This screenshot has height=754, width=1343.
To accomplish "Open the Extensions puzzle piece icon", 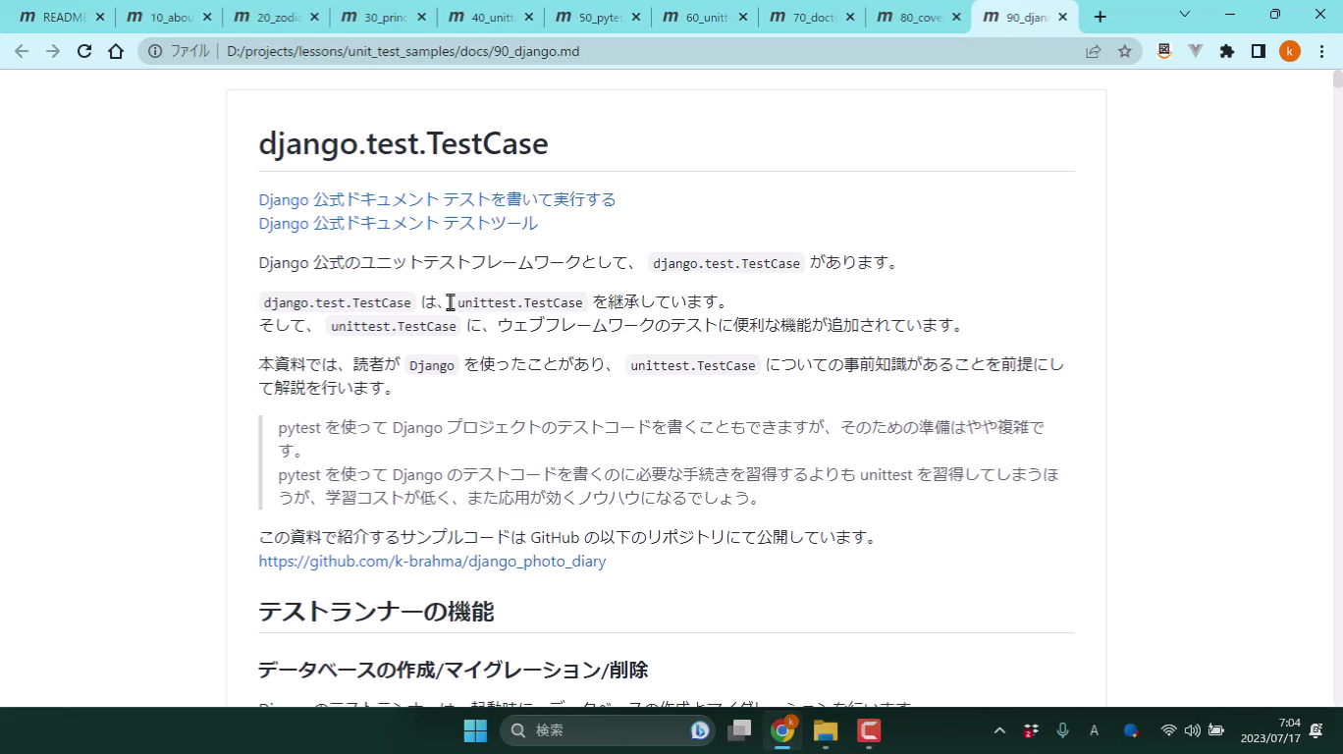I will pyautogui.click(x=1226, y=52).
